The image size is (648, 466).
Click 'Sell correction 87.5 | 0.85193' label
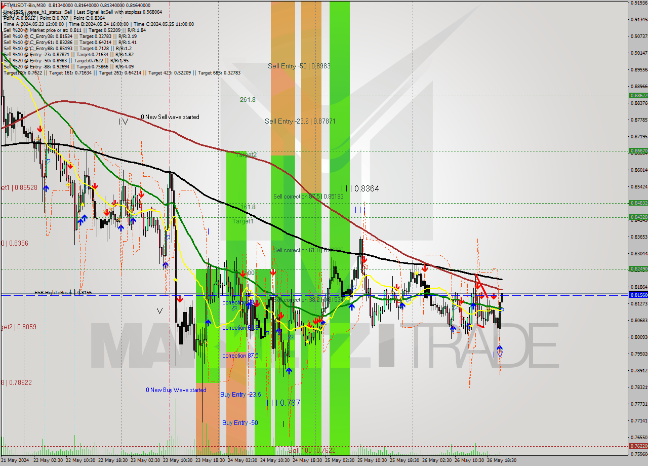click(x=308, y=197)
